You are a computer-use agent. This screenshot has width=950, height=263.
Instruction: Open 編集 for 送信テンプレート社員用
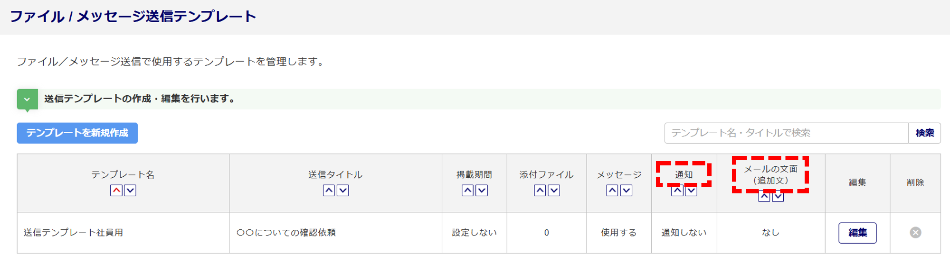[857, 233]
